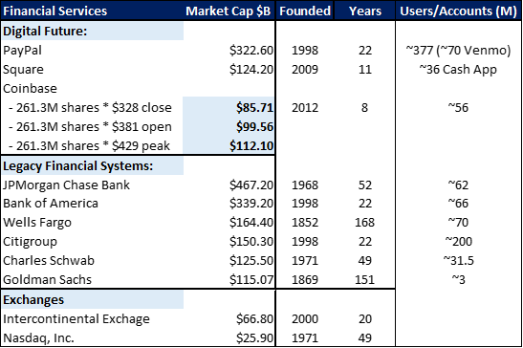Select the ~200 users cell
Screen dimensions: 523x348
[458, 241]
